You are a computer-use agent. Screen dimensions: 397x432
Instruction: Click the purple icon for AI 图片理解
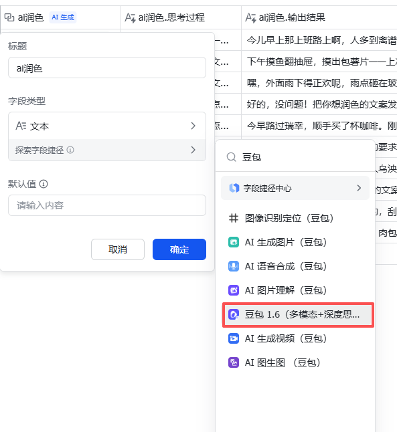click(234, 290)
